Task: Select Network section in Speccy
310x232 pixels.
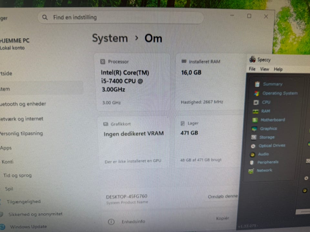Action: tap(264, 170)
